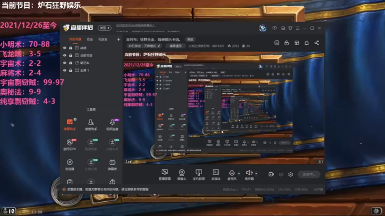Screen dimensions: 385x216
Task: Expand microphone volume arrow
Action: pyautogui.click(x=239, y=173)
